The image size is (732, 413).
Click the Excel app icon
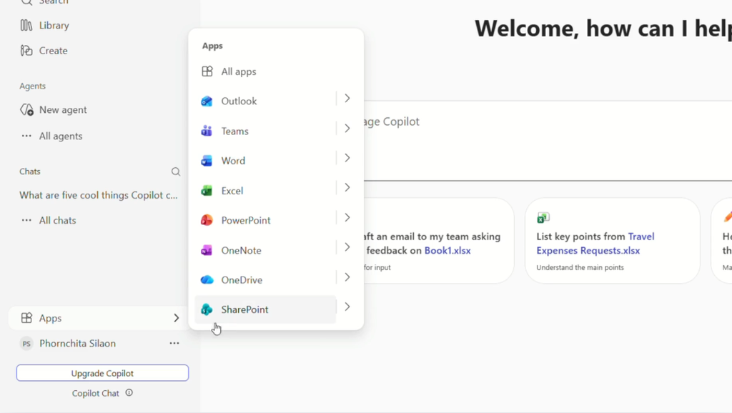coord(207,190)
